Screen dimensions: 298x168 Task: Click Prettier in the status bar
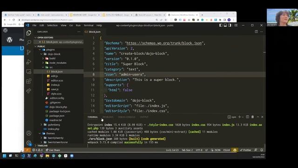tap(245, 150)
